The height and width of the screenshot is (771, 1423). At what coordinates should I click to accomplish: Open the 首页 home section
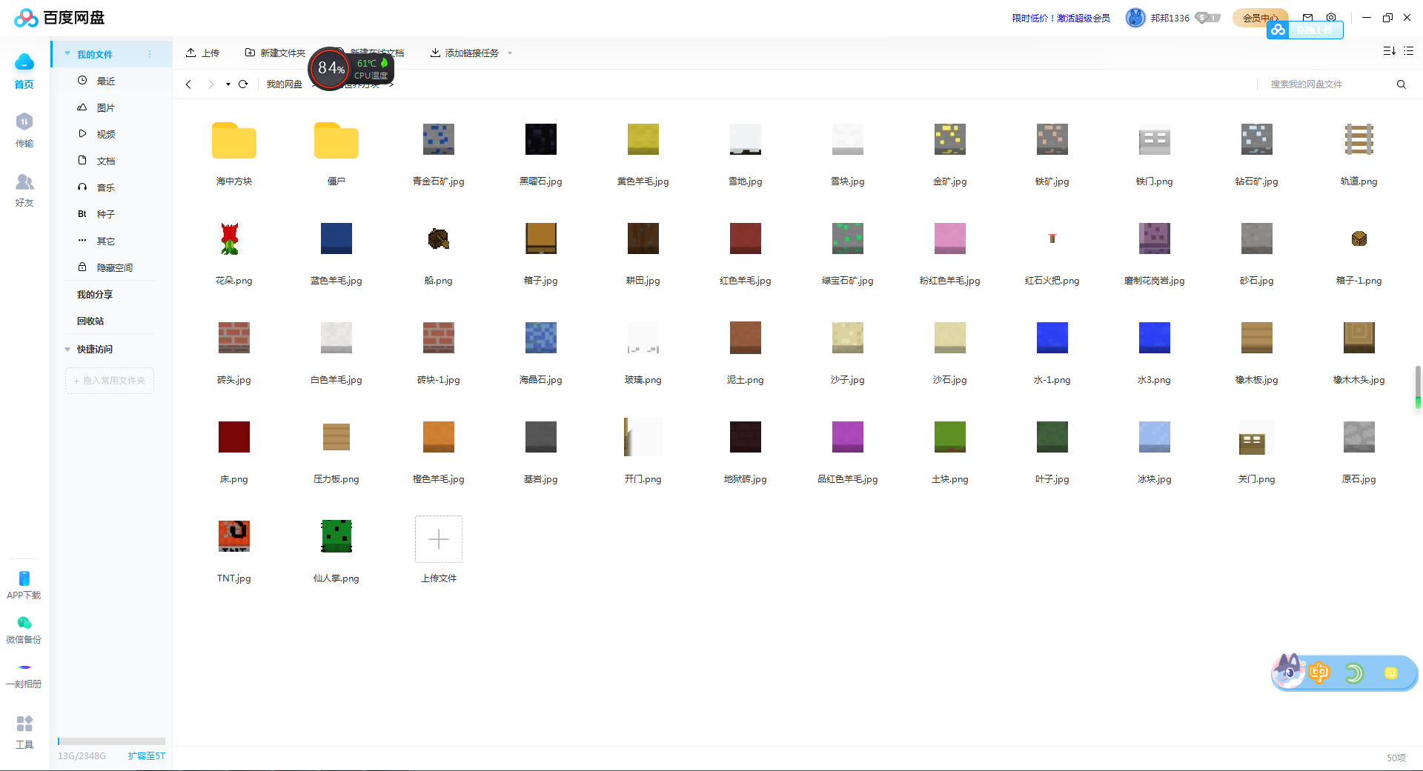click(24, 71)
